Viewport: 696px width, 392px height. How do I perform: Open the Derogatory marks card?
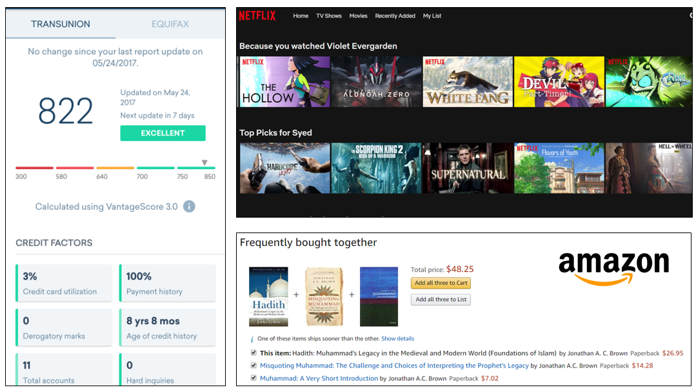pyautogui.click(x=64, y=327)
